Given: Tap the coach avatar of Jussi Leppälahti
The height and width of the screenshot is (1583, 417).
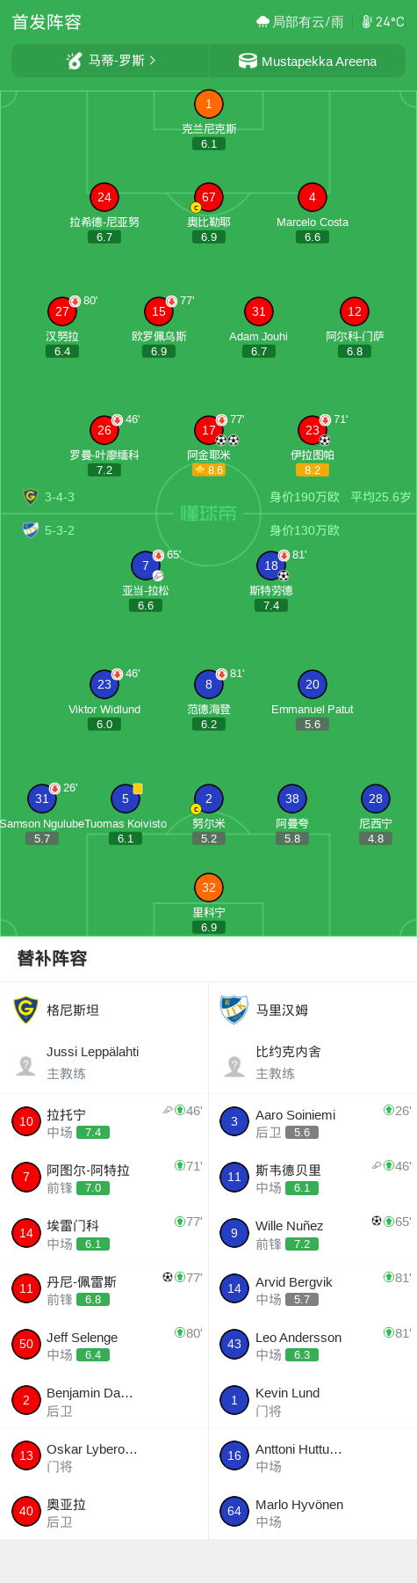Looking at the screenshot, I should coord(26,1066).
